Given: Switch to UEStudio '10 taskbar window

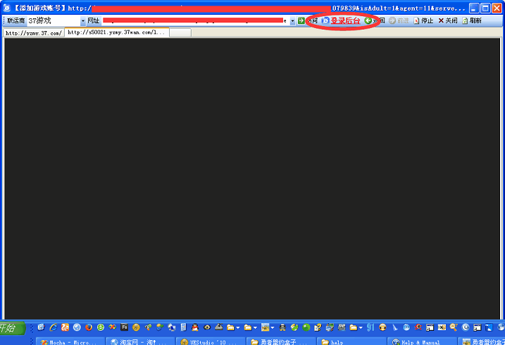Looking at the screenshot, I should (211, 341).
